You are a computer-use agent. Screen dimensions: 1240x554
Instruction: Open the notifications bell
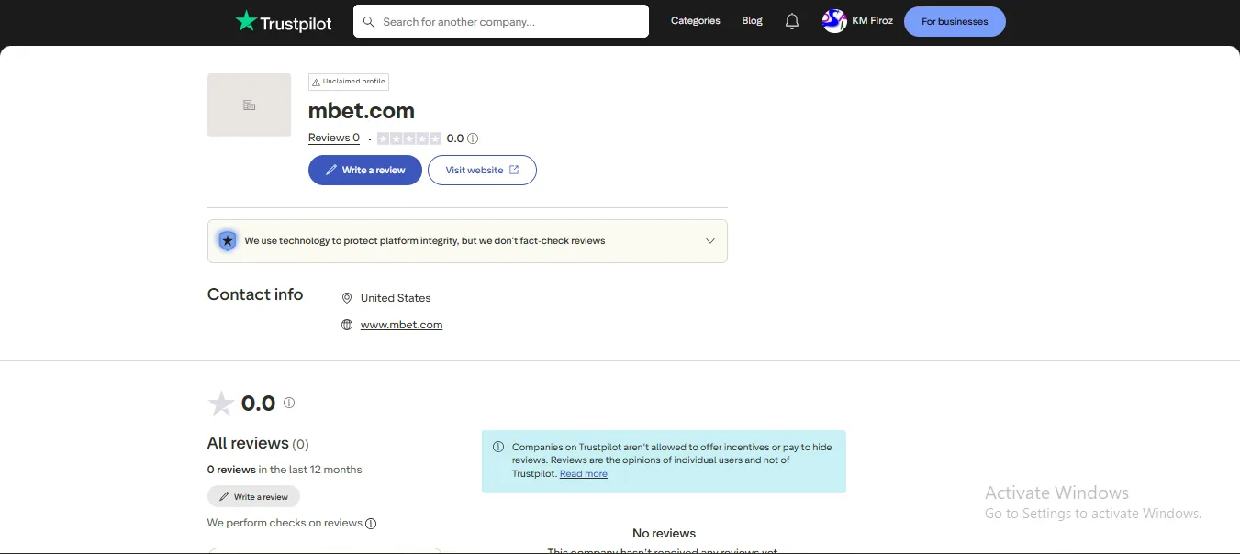tap(792, 21)
